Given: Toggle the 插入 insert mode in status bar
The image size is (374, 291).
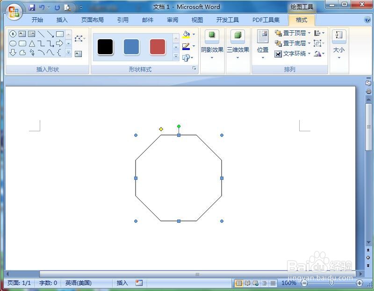Looking at the screenshot, I should 122,283.
